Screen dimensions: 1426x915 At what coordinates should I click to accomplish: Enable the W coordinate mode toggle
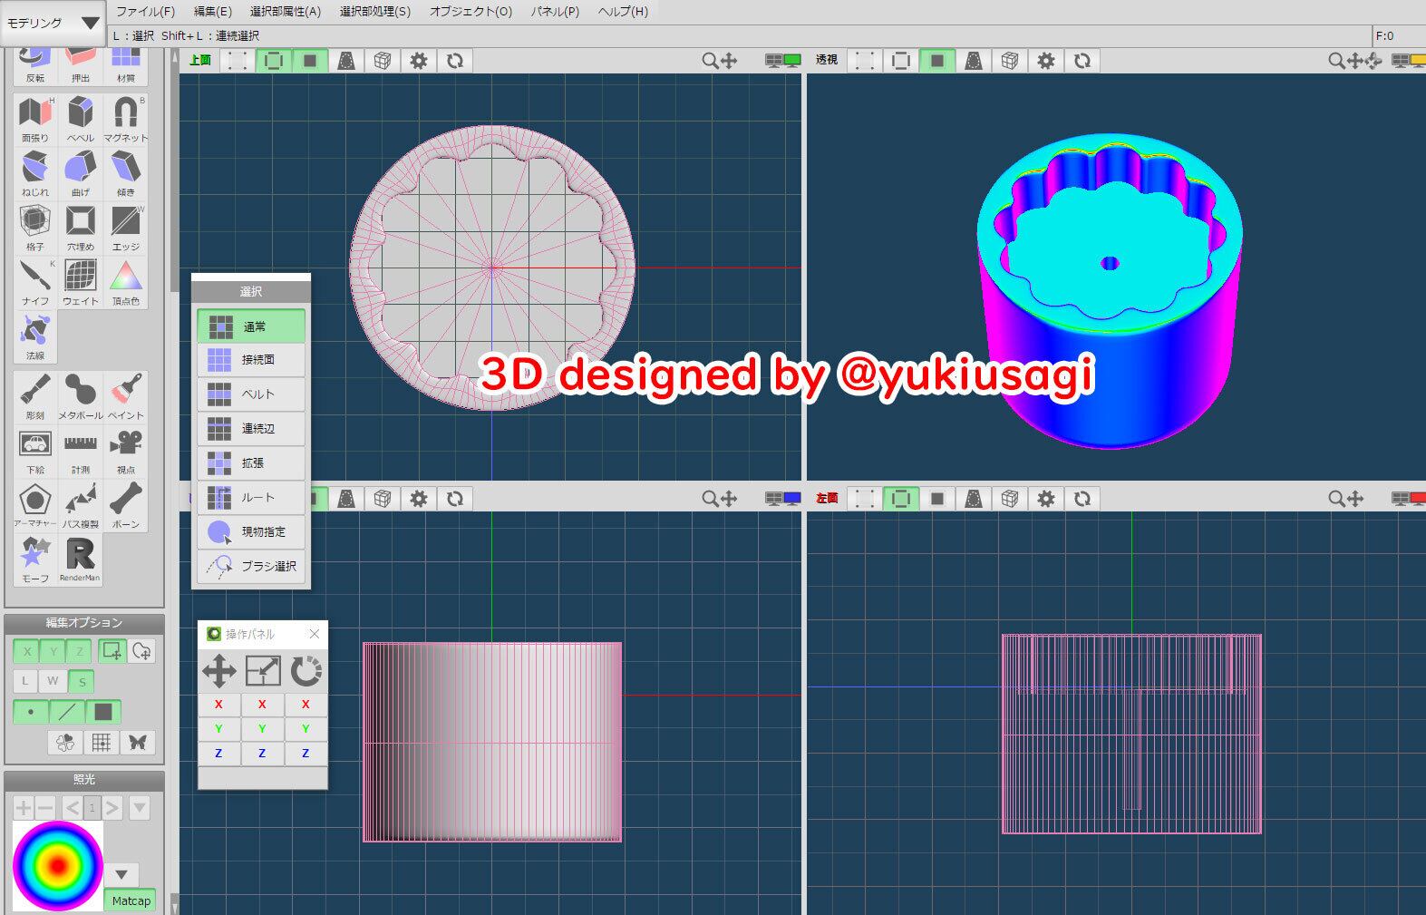pyautogui.click(x=53, y=681)
